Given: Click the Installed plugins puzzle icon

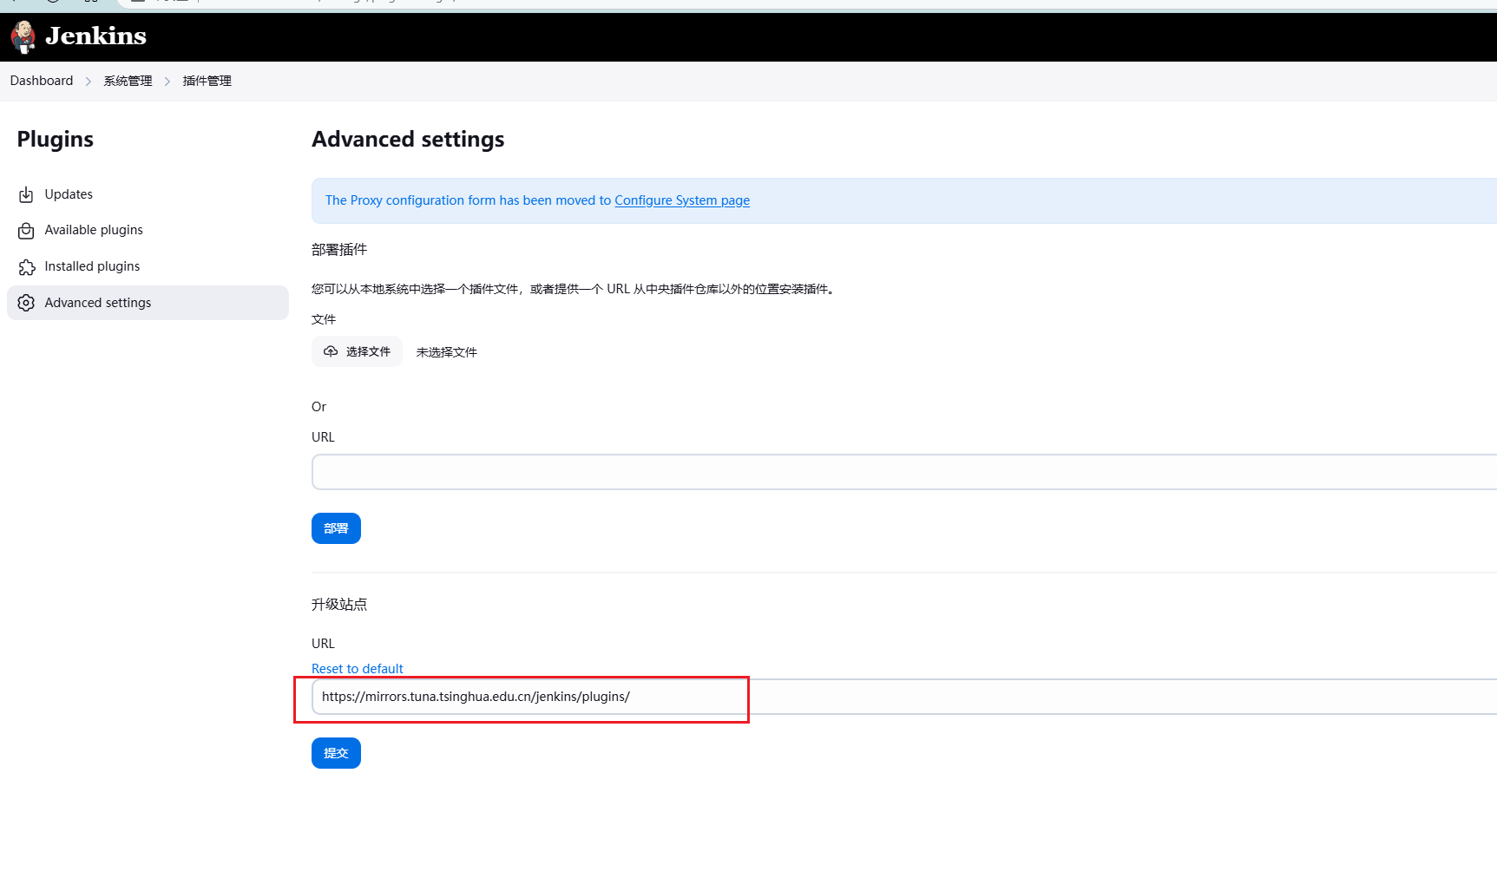Looking at the screenshot, I should point(27,267).
